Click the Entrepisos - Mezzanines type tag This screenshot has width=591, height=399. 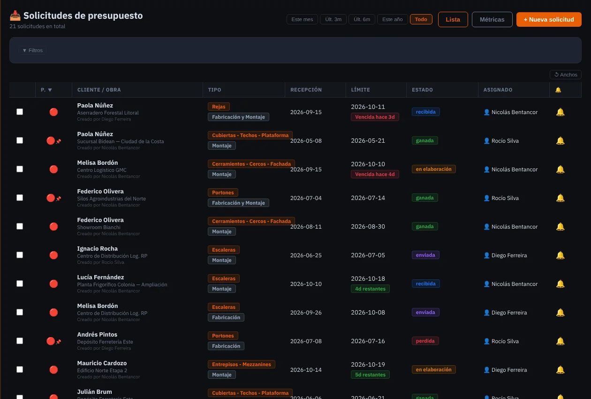(242, 364)
